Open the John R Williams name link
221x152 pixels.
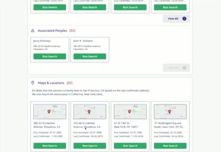(x=83, y=41)
